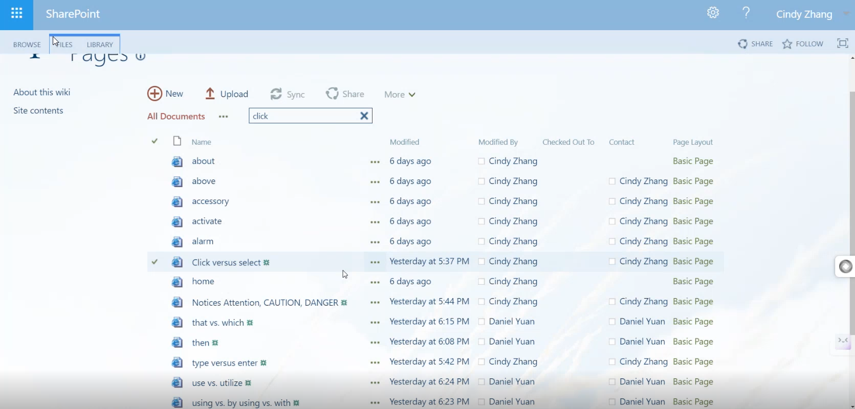Click the page file icon for about

pyautogui.click(x=177, y=162)
